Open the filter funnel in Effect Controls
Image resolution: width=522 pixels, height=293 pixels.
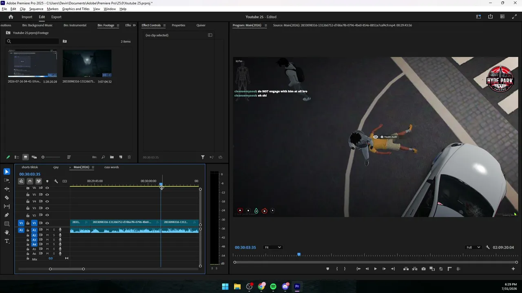coord(203,157)
